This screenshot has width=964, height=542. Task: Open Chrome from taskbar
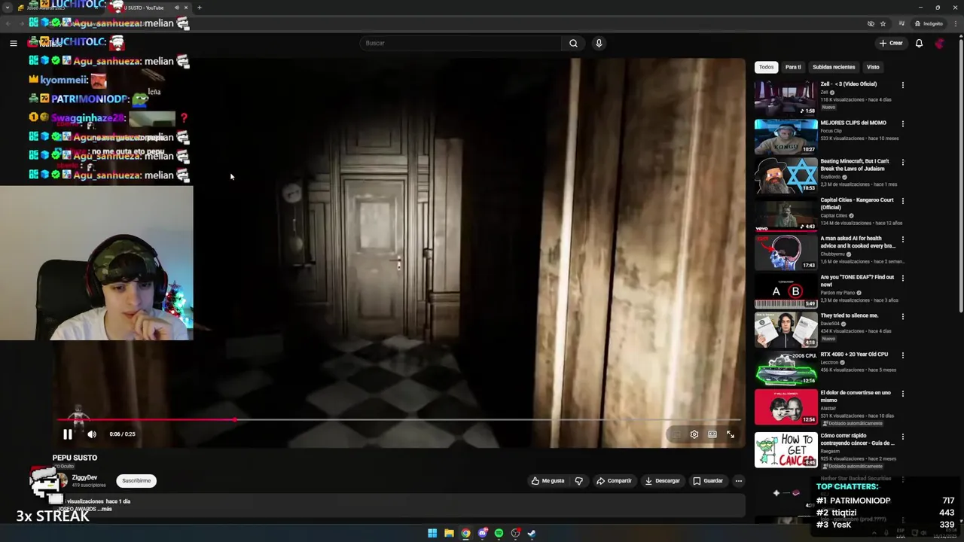[465, 533]
